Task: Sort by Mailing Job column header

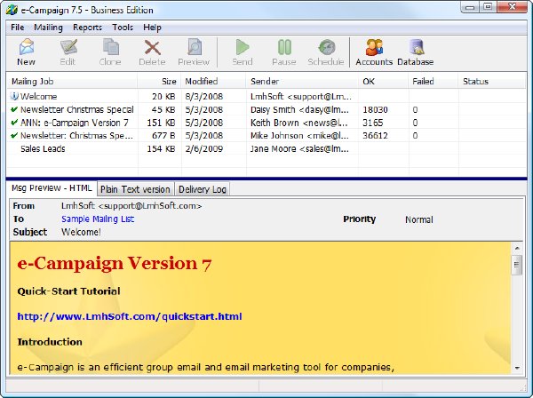Action: 73,81
